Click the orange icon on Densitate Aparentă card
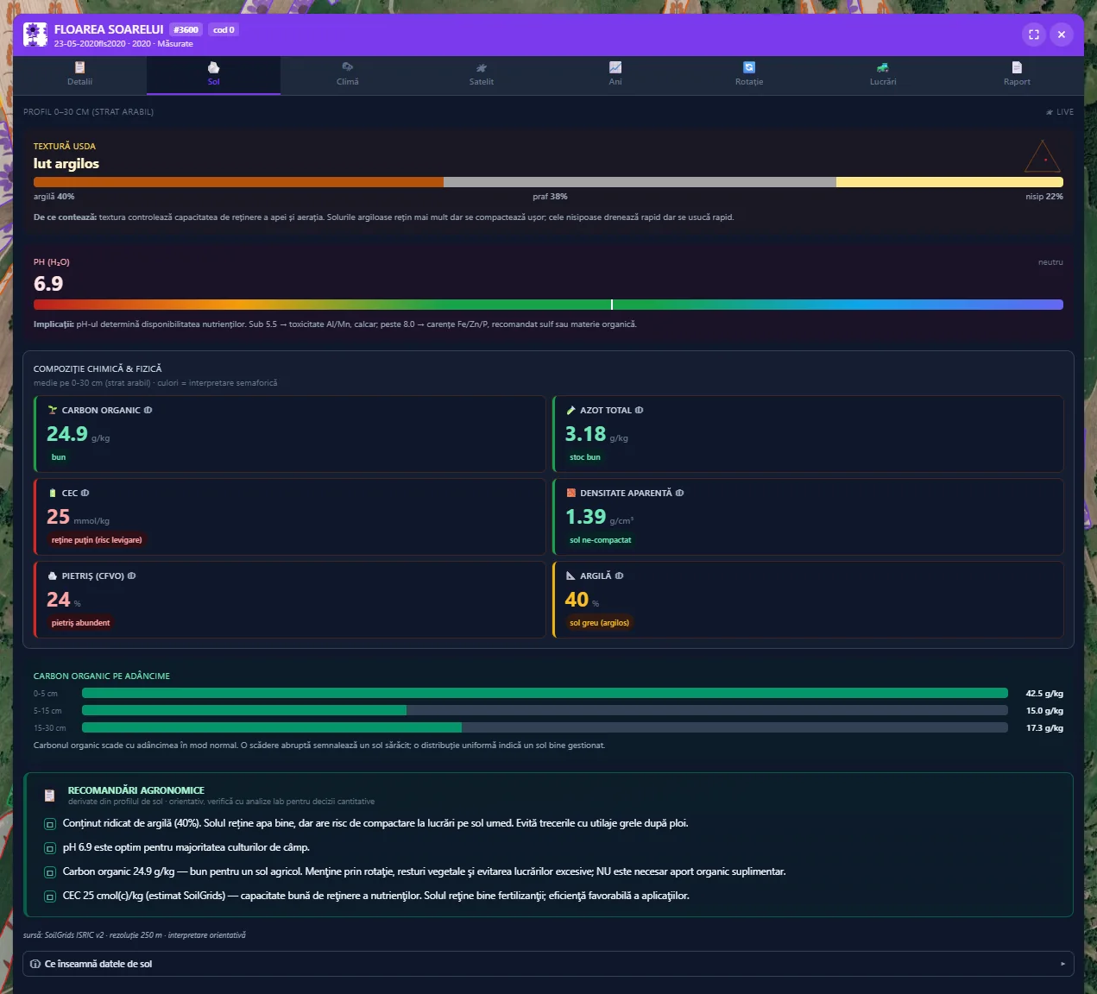The image size is (1097, 994). click(571, 494)
